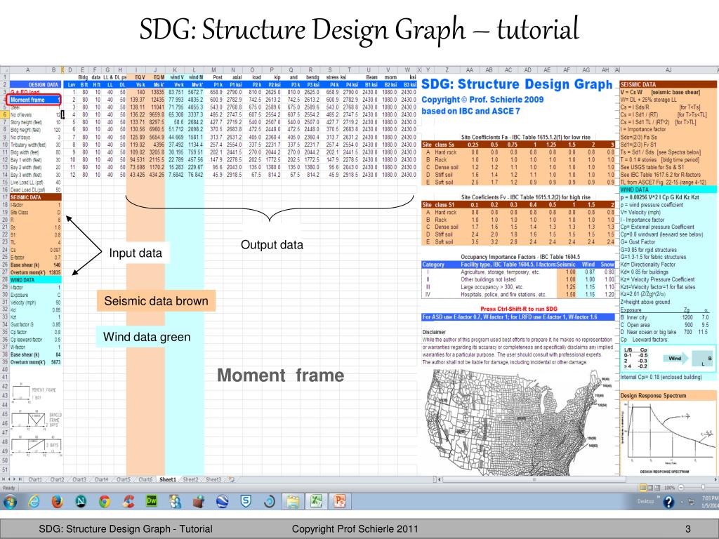Launch Adobe Dreamweaver from the taskbar
719x539 pixels.
click(x=152, y=502)
